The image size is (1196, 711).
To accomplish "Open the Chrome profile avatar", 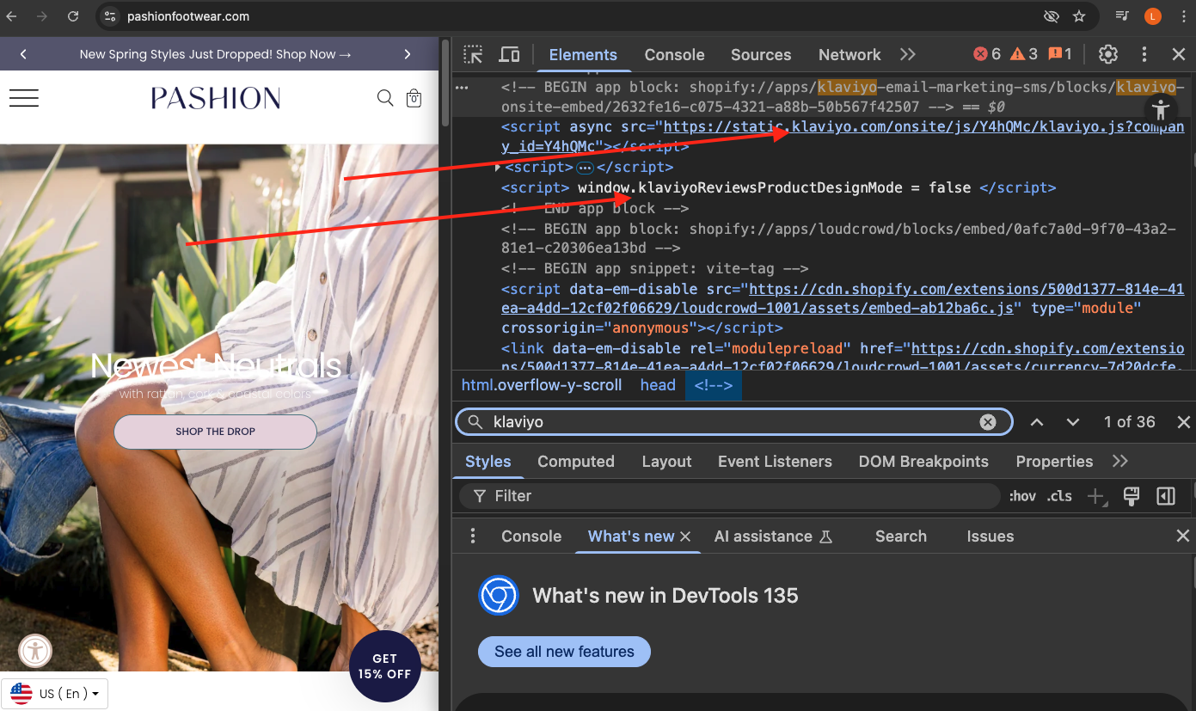I will (x=1153, y=16).
